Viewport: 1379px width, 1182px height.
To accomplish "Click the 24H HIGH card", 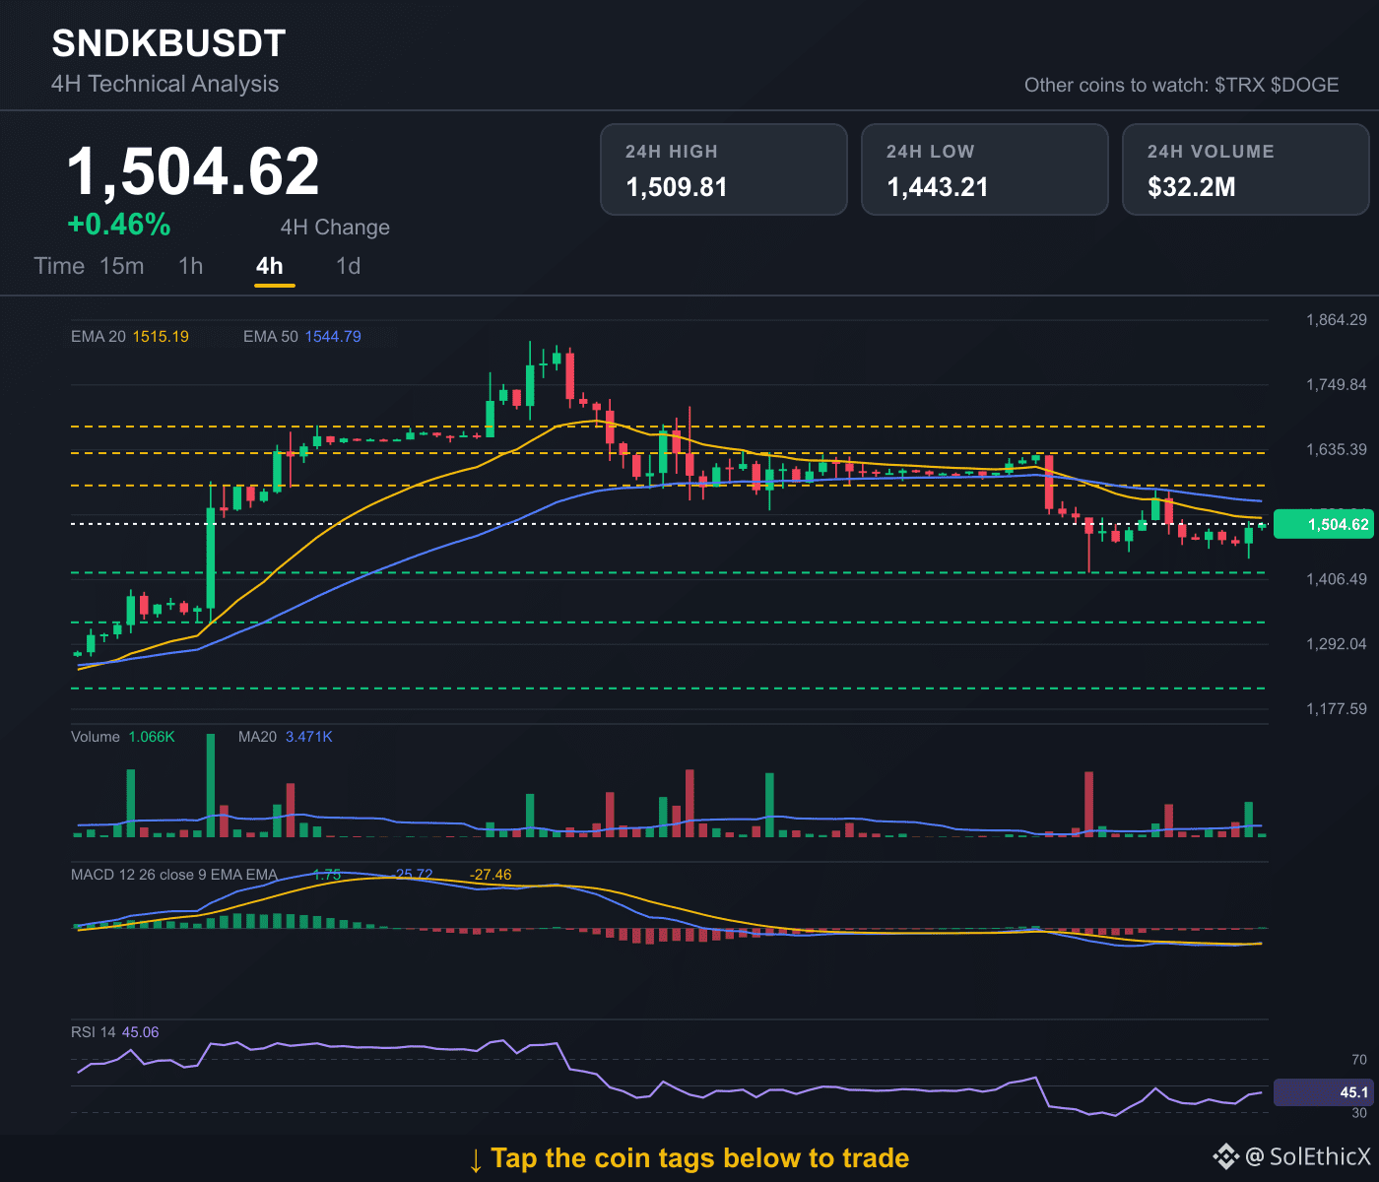I will 724,169.
